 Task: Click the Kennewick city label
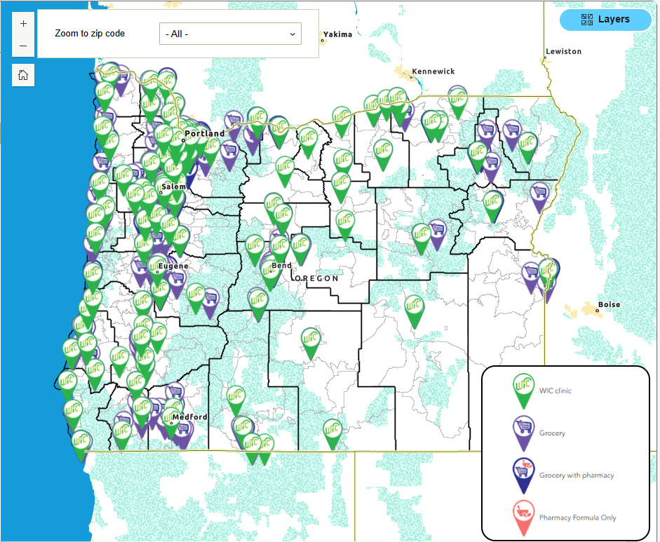click(x=433, y=72)
